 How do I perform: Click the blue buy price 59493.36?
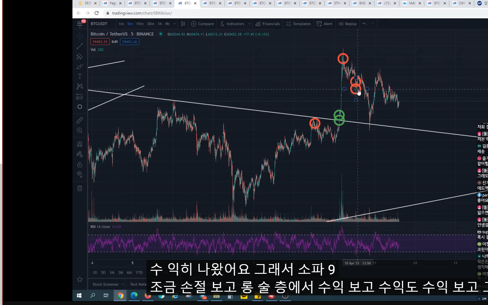129,42
